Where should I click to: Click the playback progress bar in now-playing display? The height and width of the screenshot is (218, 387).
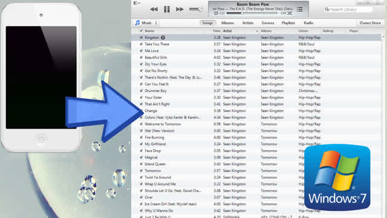click(x=252, y=13)
